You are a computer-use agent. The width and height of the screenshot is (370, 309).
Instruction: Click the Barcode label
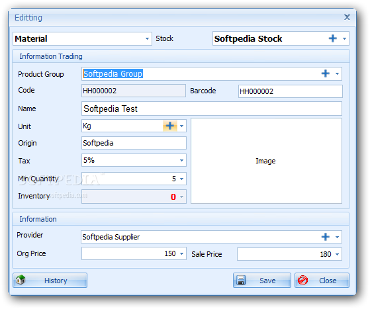(x=203, y=91)
